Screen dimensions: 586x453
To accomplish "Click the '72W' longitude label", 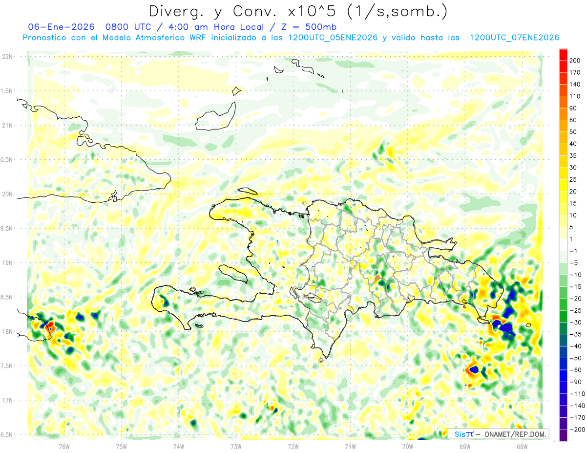I will 293,446.
